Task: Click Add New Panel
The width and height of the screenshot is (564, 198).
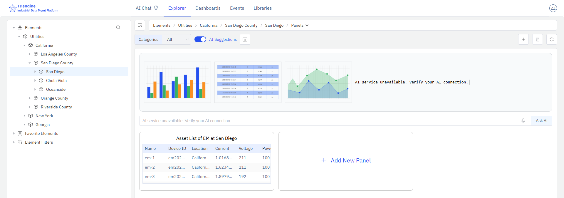Action: tap(346, 161)
